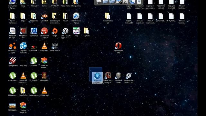Image resolution: width=206 pixels, height=116 pixels.
Task: Select the Tunngle beta shortcut
Action: (13, 61)
